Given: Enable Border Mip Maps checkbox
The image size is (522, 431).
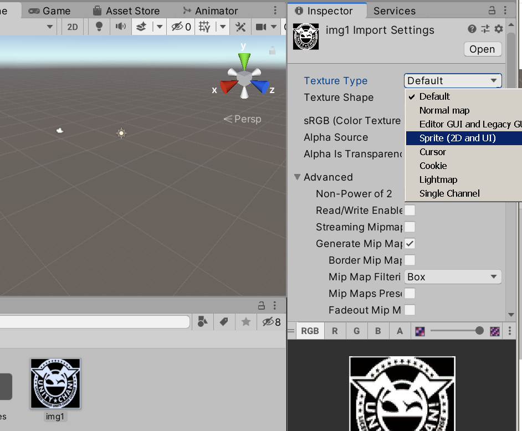Looking at the screenshot, I should pos(410,260).
